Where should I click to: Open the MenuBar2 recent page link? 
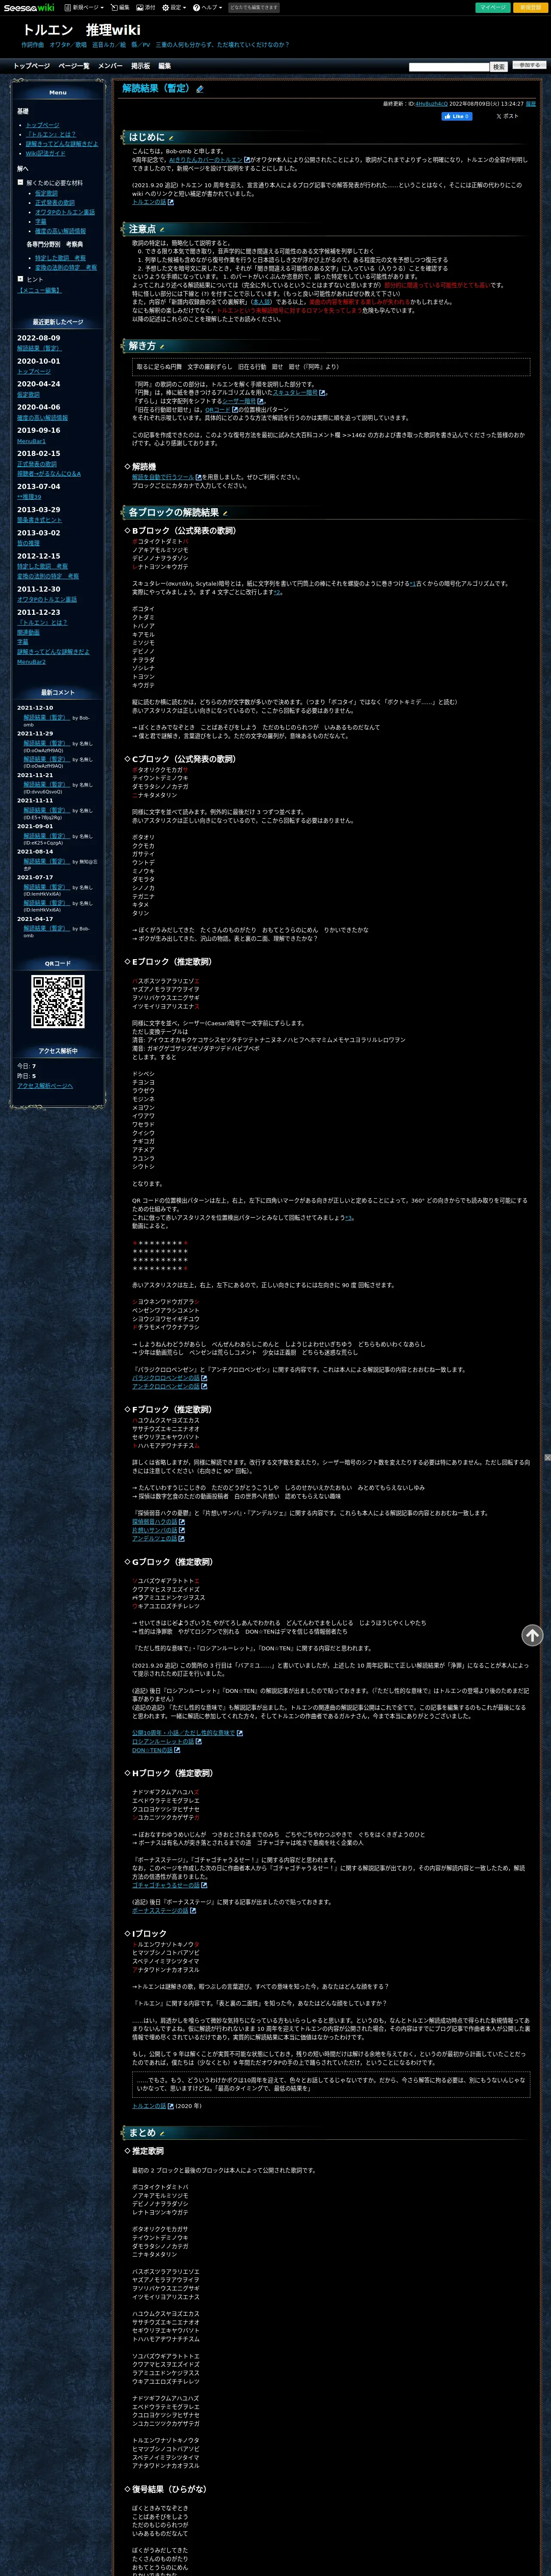(31, 662)
